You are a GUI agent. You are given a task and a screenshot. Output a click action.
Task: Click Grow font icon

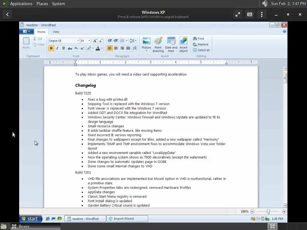coord(95,41)
